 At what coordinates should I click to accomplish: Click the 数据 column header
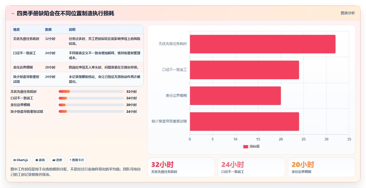[x=48, y=30]
